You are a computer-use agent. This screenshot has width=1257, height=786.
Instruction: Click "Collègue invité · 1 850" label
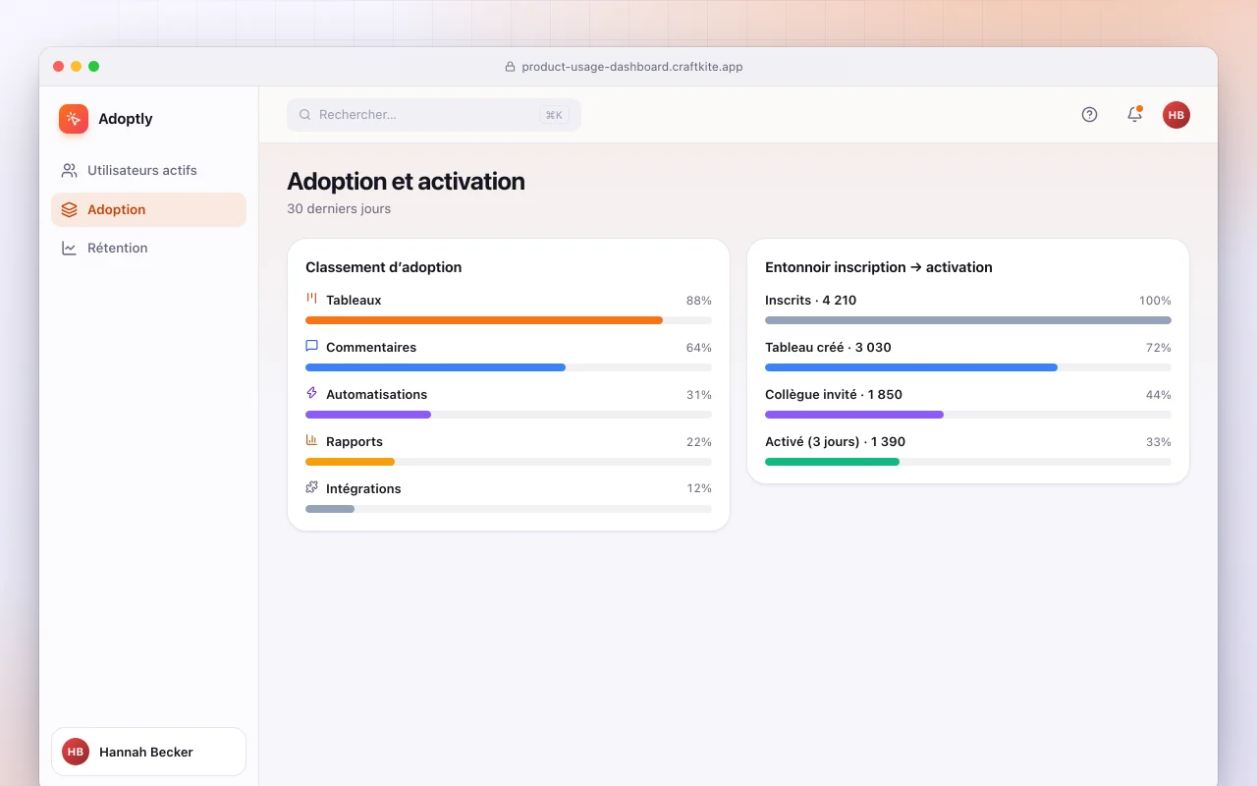pyautogui.click(x=834, y=395)
